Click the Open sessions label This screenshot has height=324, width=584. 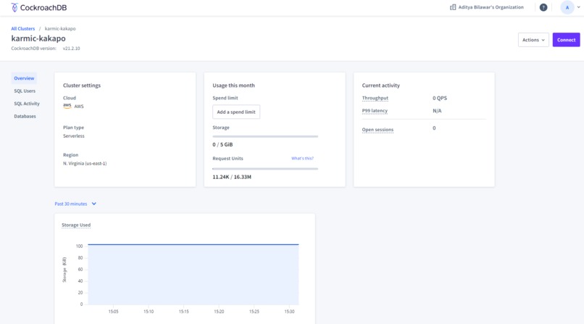pos(377,130)
